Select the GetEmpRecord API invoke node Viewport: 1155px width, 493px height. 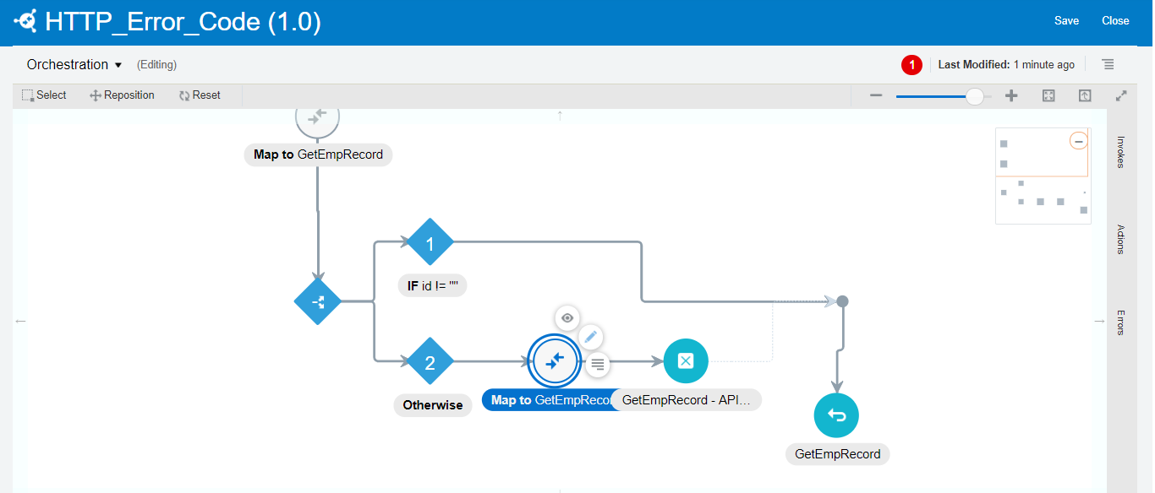(x=686, y=360)
